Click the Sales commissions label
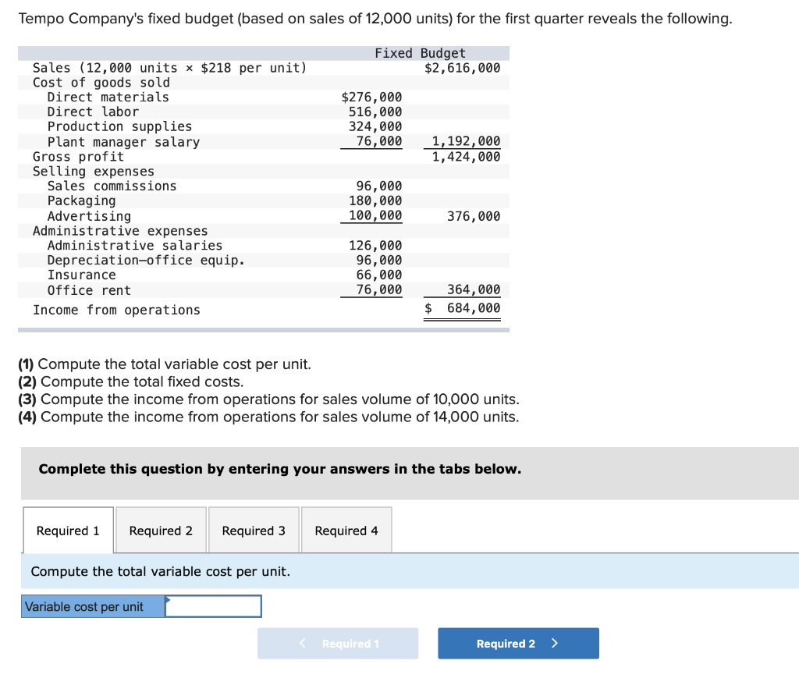The image size is (799, 678). pyautogui.click(x=112, y=186)
